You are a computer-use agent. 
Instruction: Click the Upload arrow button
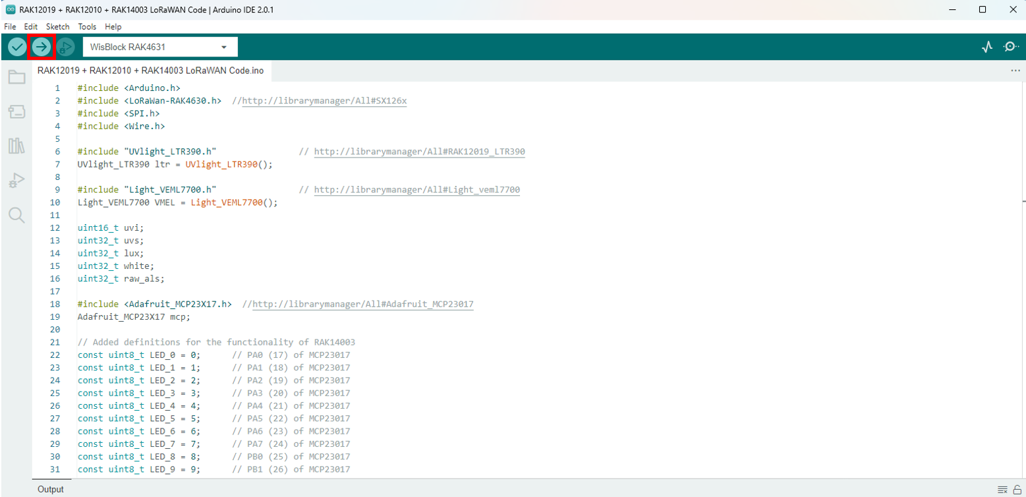pyautogui.click(x=41, y=47)
